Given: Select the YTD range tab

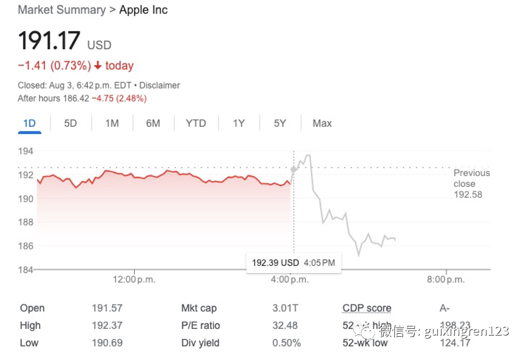Looking at the screenshot, I should [x=196, y=123].
